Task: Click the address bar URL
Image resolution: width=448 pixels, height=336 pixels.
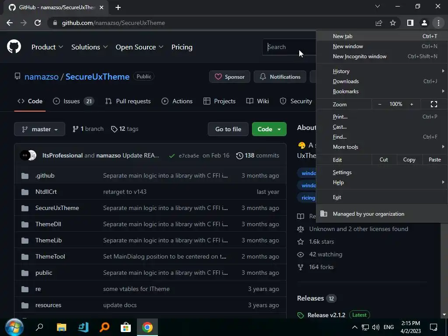Action: coord(113,23)
